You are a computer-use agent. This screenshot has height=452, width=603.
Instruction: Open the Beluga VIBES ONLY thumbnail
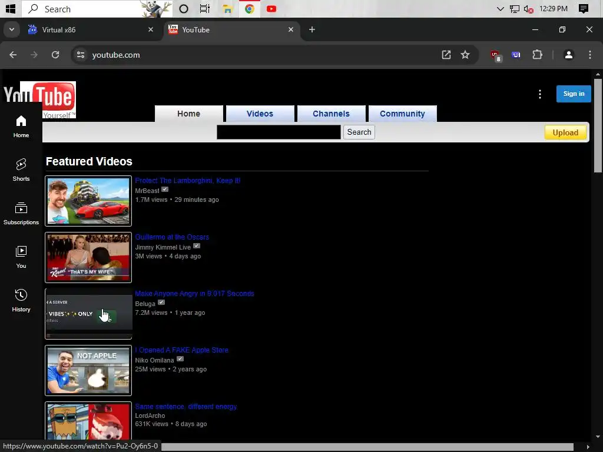coord(88,314)
